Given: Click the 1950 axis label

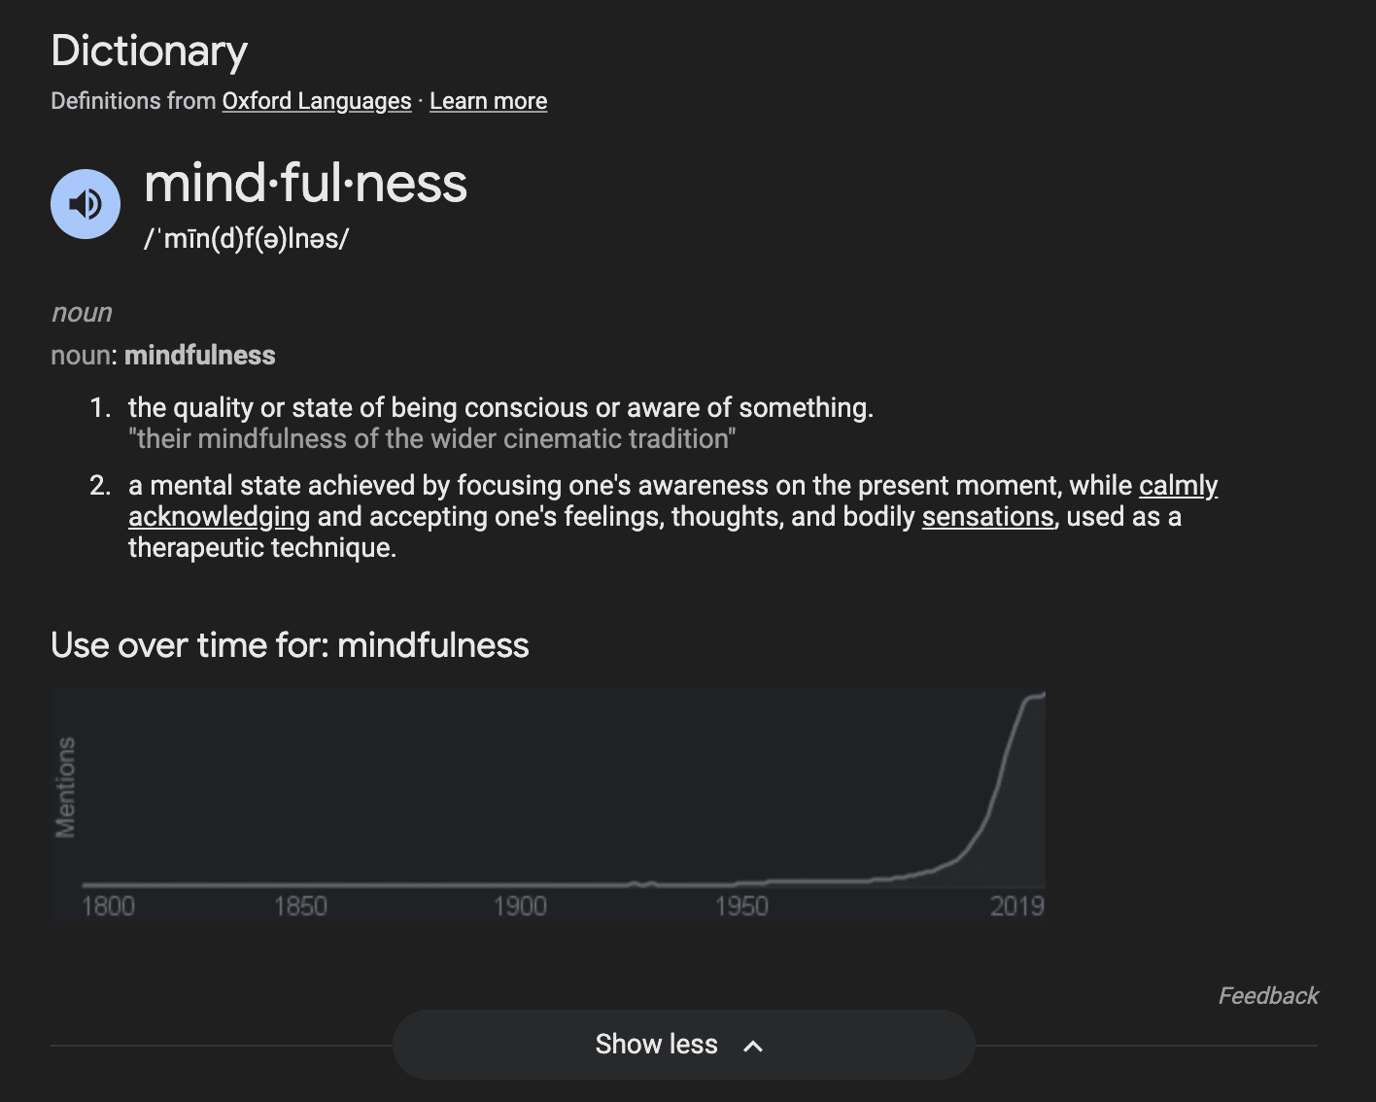Looking at the screenshot, I should point(741,907).
